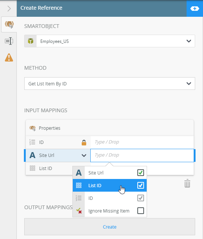Screen dimensions: 203x239
Task: Toggle the List ID checkbox
Action: 140,185
